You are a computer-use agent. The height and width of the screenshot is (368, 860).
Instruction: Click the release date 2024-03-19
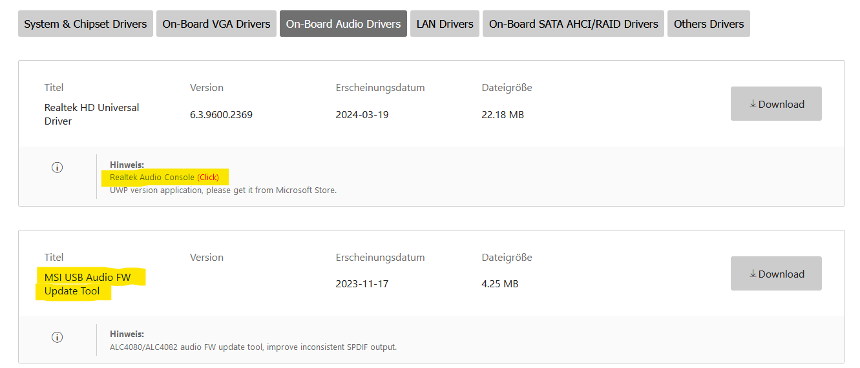click(x=362, y=115)
